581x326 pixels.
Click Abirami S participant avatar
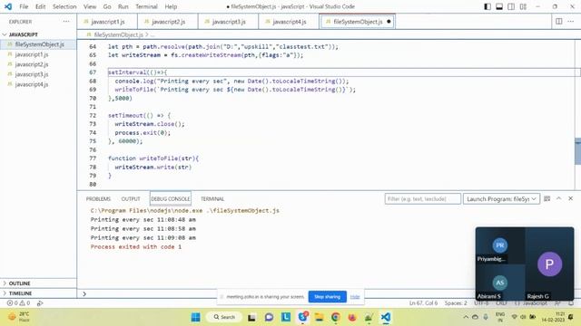point(500,283)
